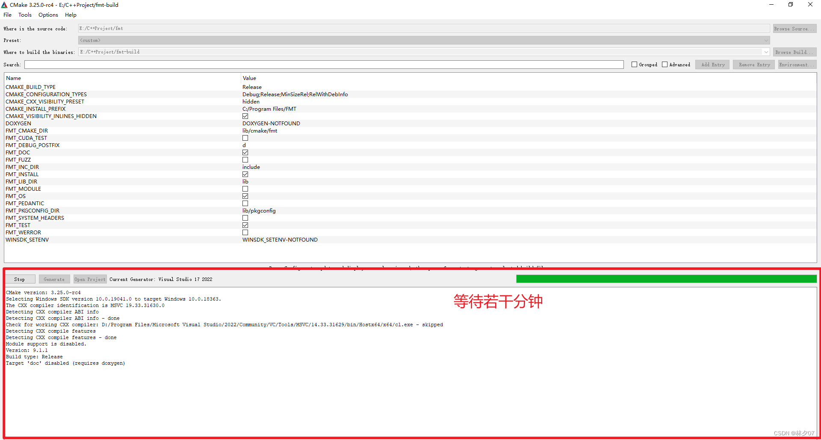Viewport: 821px width, 440px height.
Task: Click the Search input field
Action: [324, 65]
